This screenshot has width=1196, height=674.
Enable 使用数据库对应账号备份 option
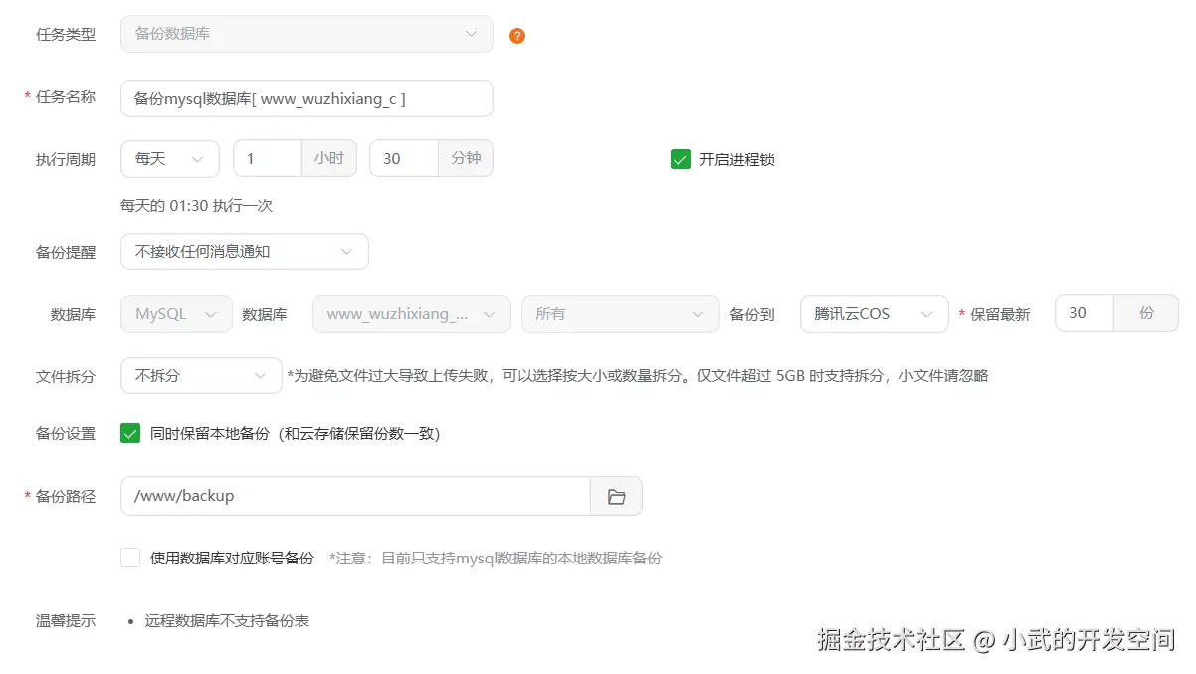(130, 557)
